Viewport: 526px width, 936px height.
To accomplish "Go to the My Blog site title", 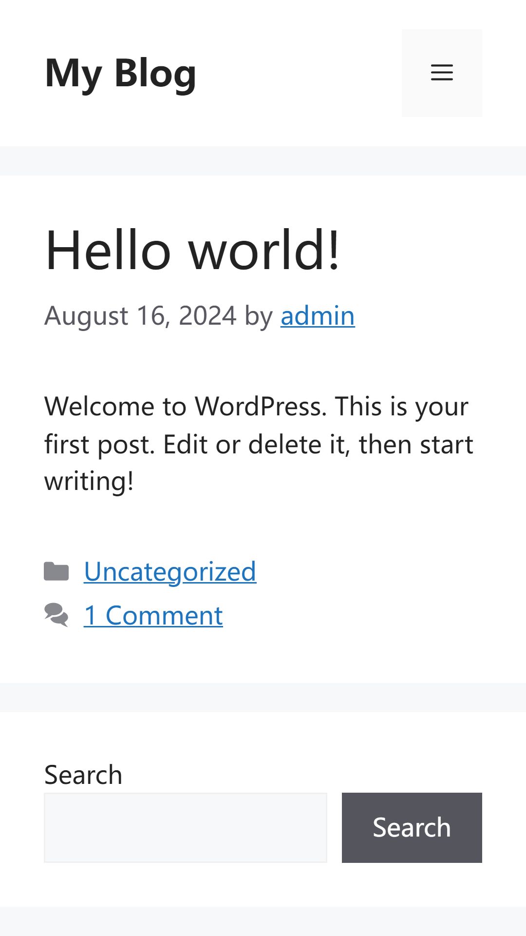I will point(120,73).
